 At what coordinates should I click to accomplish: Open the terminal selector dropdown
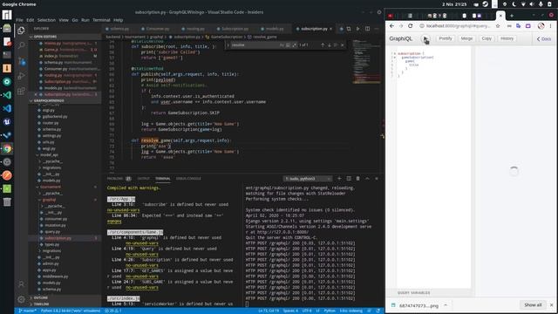[x=308, y=178]
